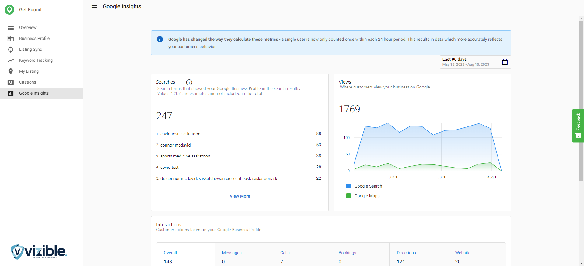Image resolution: width=584 pixels, height=266 pixels.
Task: Click the Listing Sync icon
Action: [x=11, y=50]
